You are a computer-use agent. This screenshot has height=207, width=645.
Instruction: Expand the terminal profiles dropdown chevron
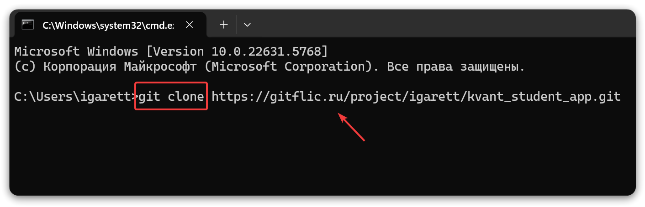pos(247,25)
